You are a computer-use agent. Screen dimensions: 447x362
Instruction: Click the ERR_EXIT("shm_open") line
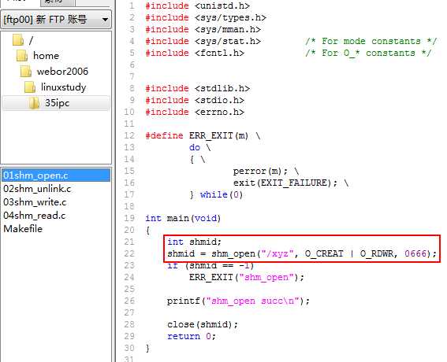click(247, 277)
